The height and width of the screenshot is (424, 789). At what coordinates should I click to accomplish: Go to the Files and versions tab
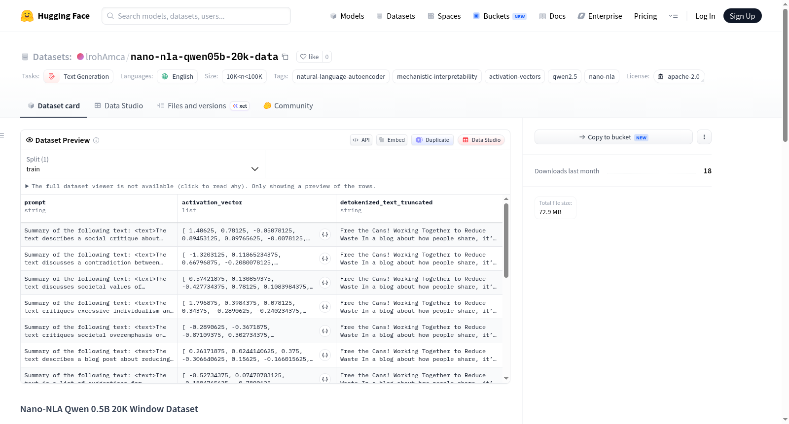pyautogui.click(x=203, y=106)
